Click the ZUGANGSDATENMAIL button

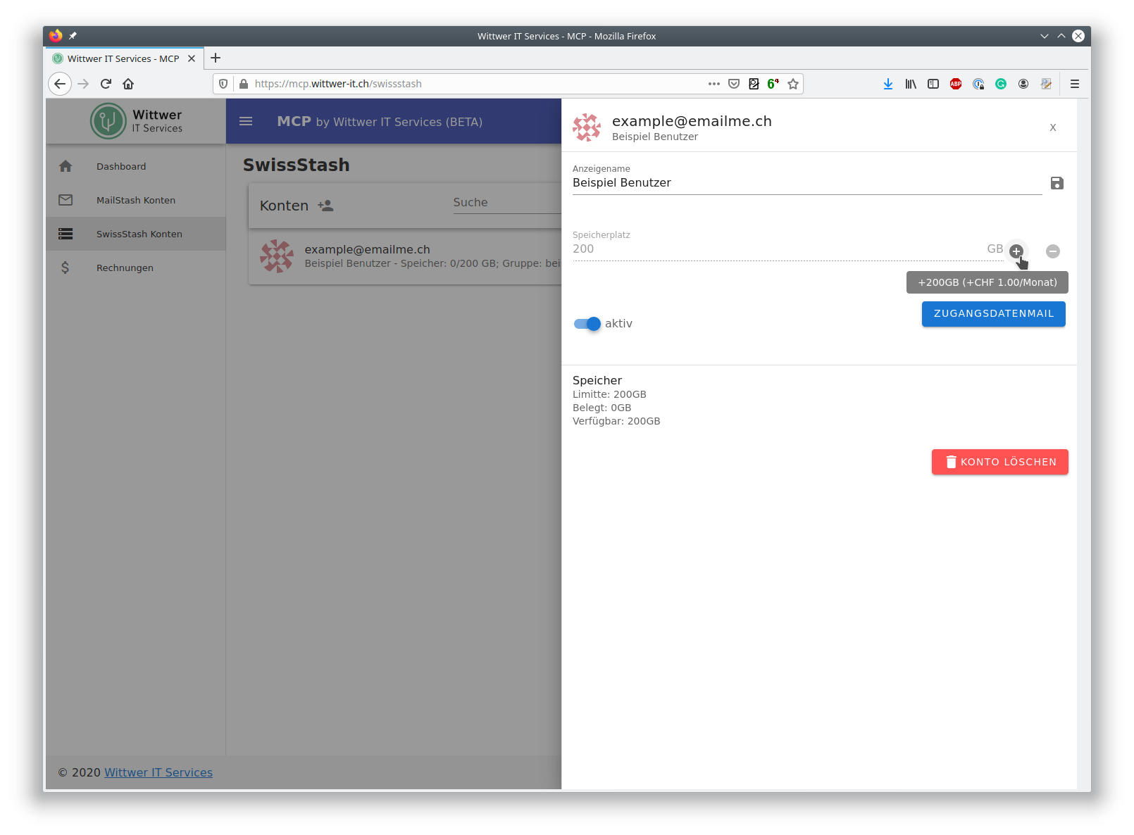click(993, 314)
